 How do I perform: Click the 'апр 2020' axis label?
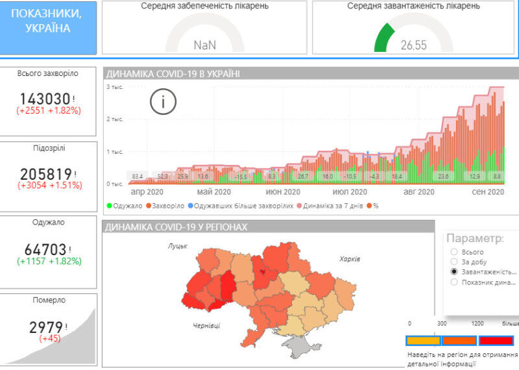(x=147, y=191)
